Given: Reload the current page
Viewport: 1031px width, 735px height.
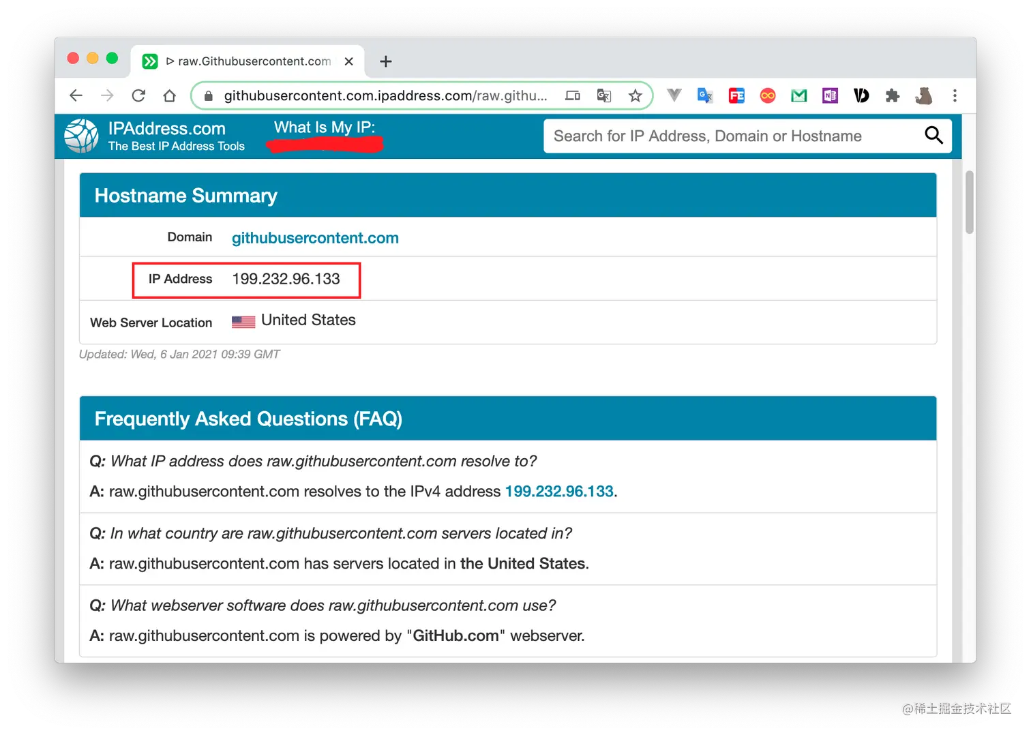Looking at the screenshot, I should 138,95.
